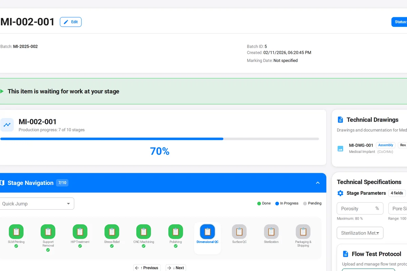The image size is (407, 271).
Task: Collapse the Stage Navigation panel
Action: 318,183
